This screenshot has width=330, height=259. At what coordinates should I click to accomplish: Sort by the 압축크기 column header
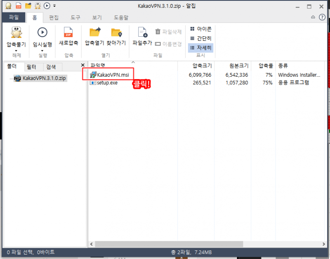pos(196,66)
